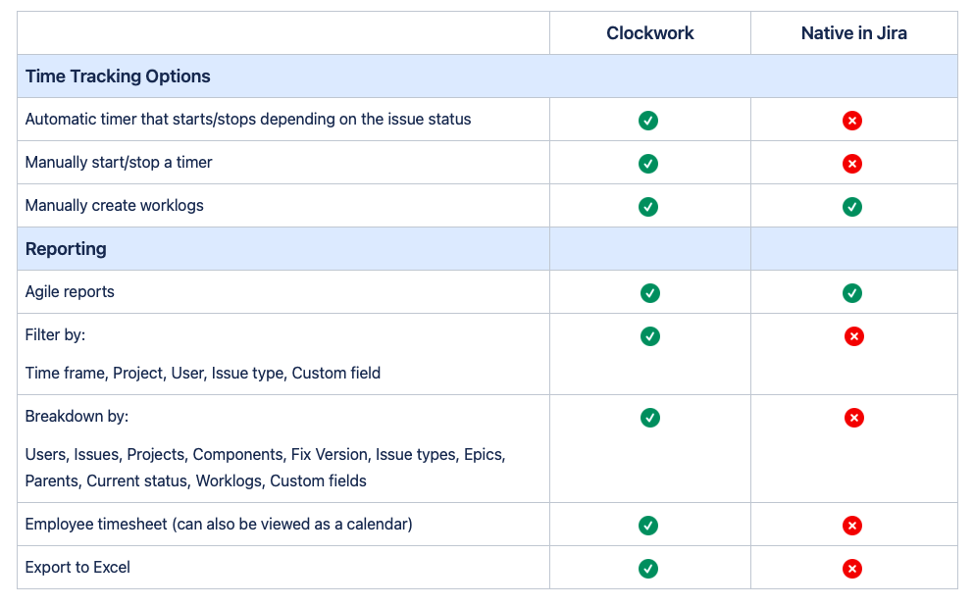Click Clockwork check for Employee timesheet row
The width and height of the screenshot is (974, 606).
[x=648, y=526]
